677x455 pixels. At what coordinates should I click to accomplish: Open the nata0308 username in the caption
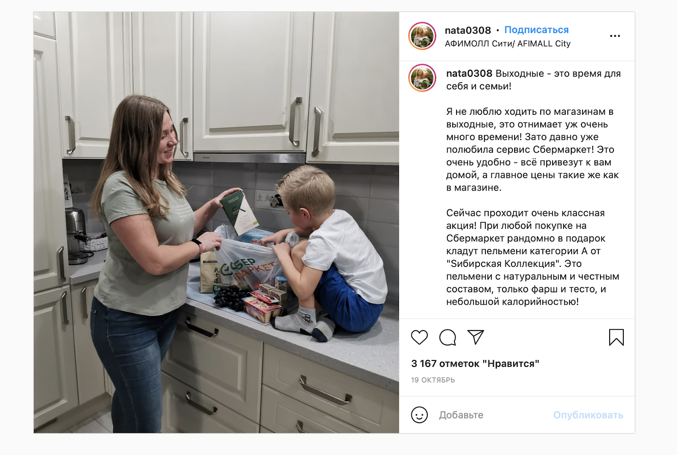pyautogui.click(x=469, y=73)
